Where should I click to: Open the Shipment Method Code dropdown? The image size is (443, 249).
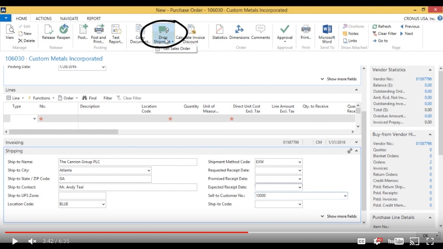(299, 162)
